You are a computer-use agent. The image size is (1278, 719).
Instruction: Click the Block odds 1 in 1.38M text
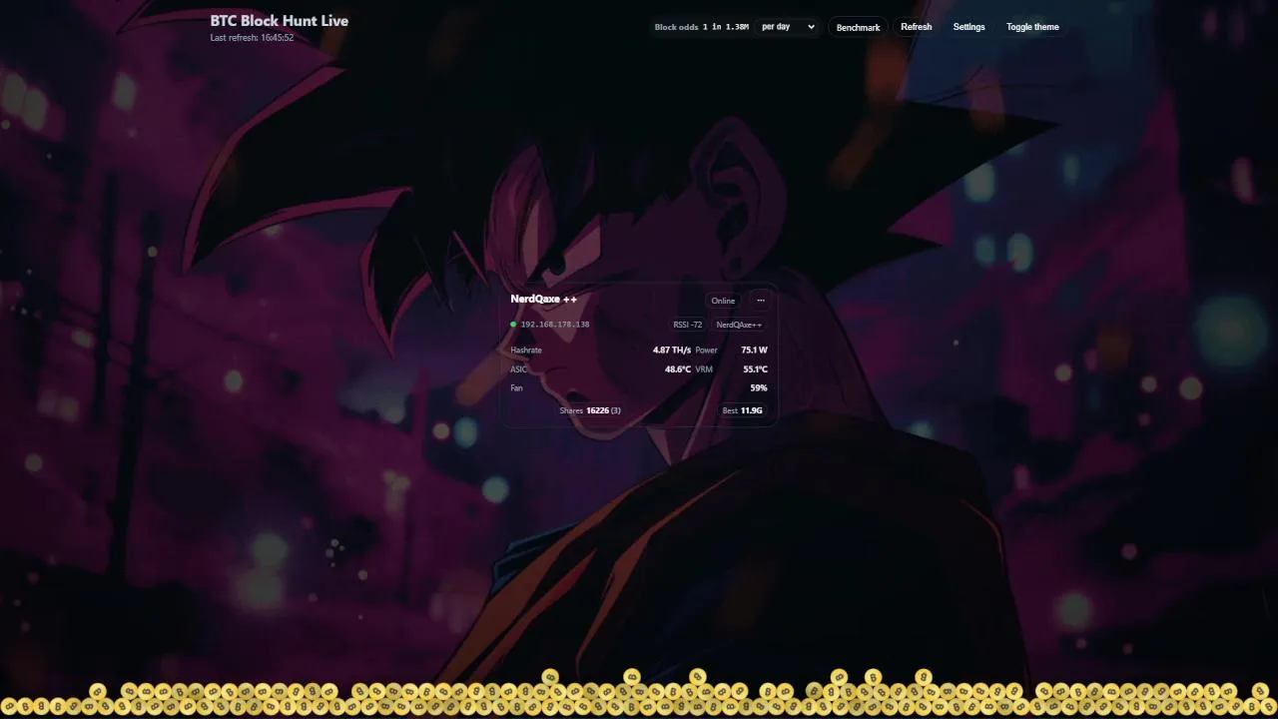tap(702, 27)
